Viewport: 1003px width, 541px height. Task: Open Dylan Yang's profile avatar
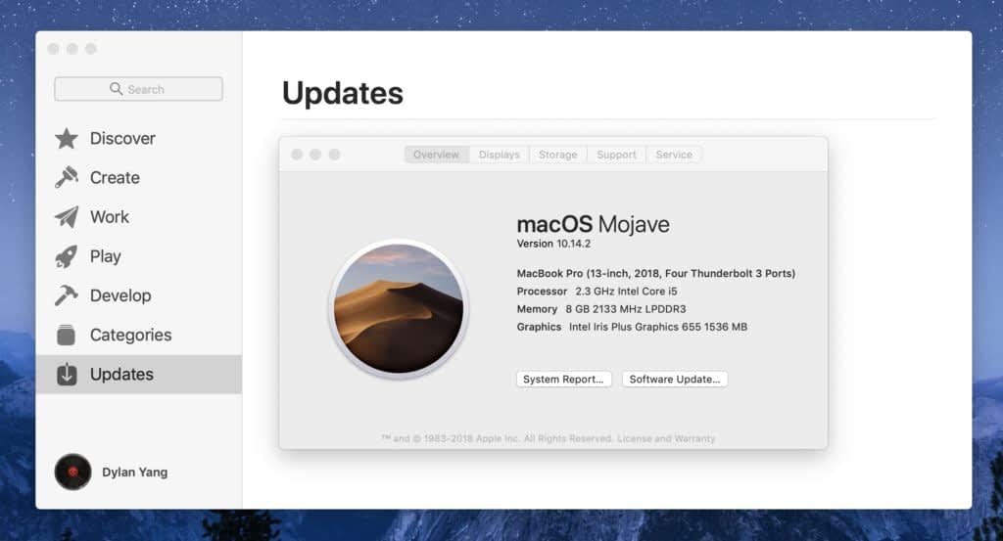72,472
